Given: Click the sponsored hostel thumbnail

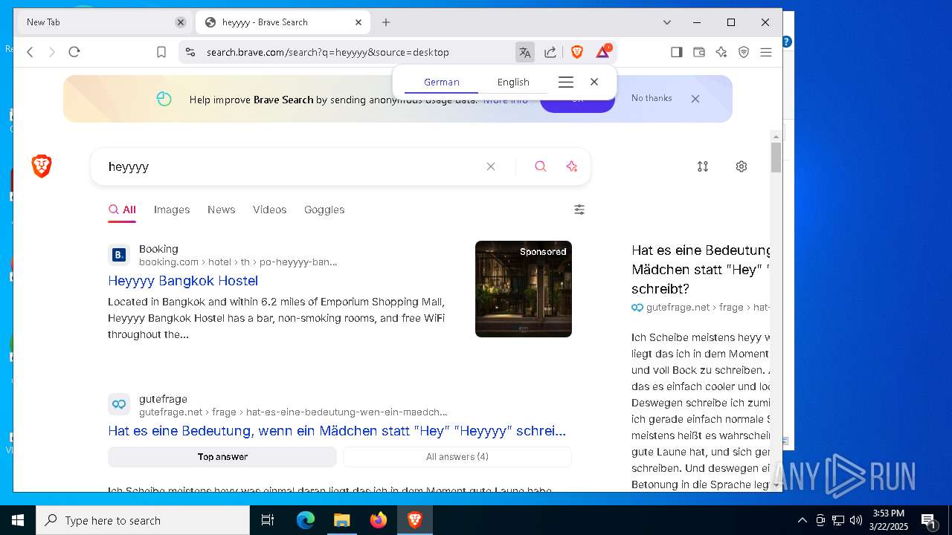Looking at the screenshot, I should (x=524, y=289).
